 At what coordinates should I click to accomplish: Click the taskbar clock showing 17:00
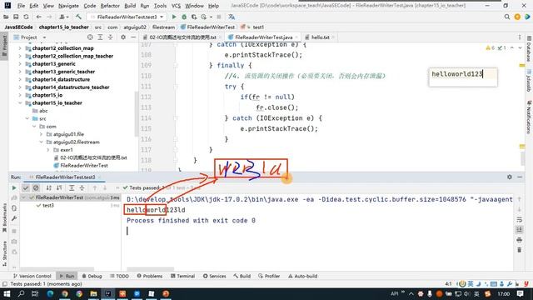click(503, 293)
